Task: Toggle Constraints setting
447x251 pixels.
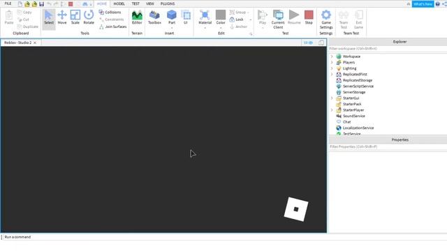Action: pyautogui.click(x=112, y=20)
